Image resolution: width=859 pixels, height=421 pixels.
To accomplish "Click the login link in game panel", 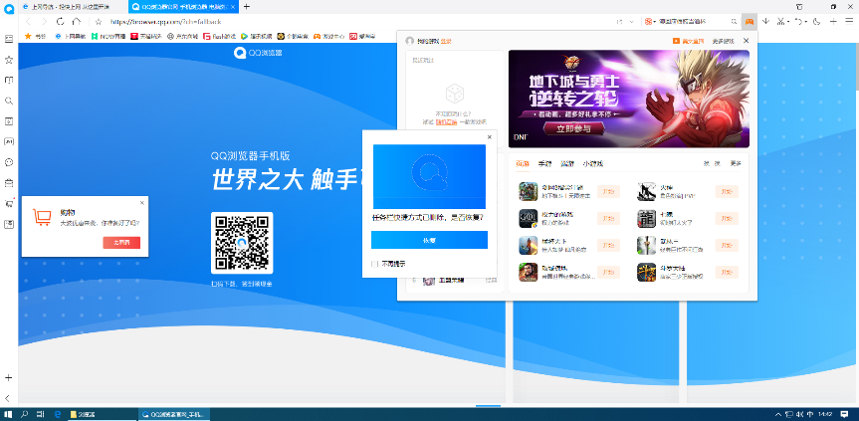I will (x=446, y=41).
